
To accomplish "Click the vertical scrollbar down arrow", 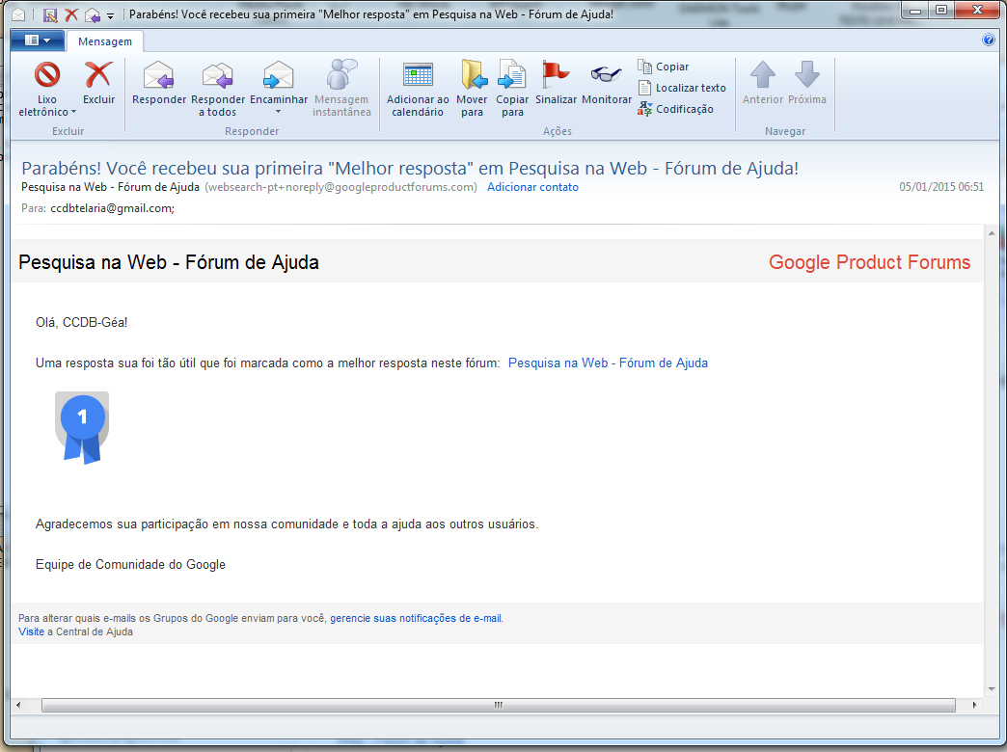I will (x=991, y=689).
